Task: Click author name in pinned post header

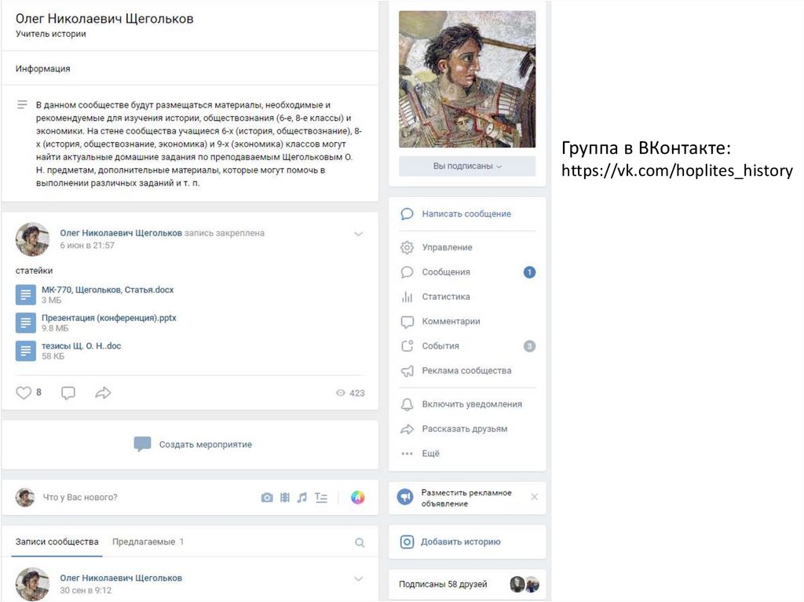Action: [x=121, y=233]
